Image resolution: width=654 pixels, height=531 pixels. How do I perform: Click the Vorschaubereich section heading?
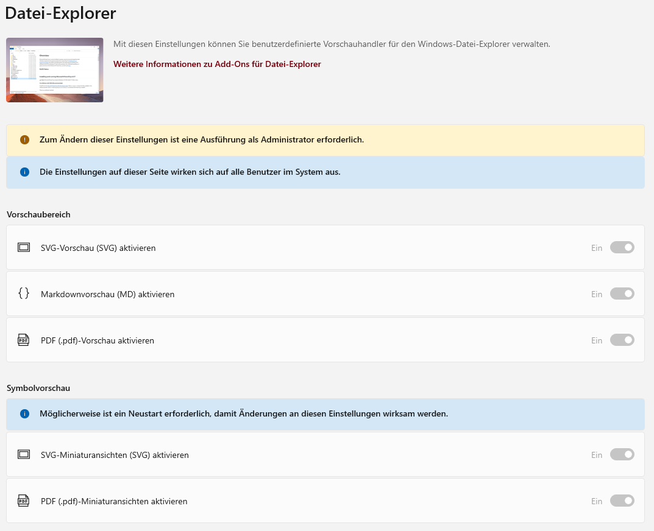pos(38,214)
